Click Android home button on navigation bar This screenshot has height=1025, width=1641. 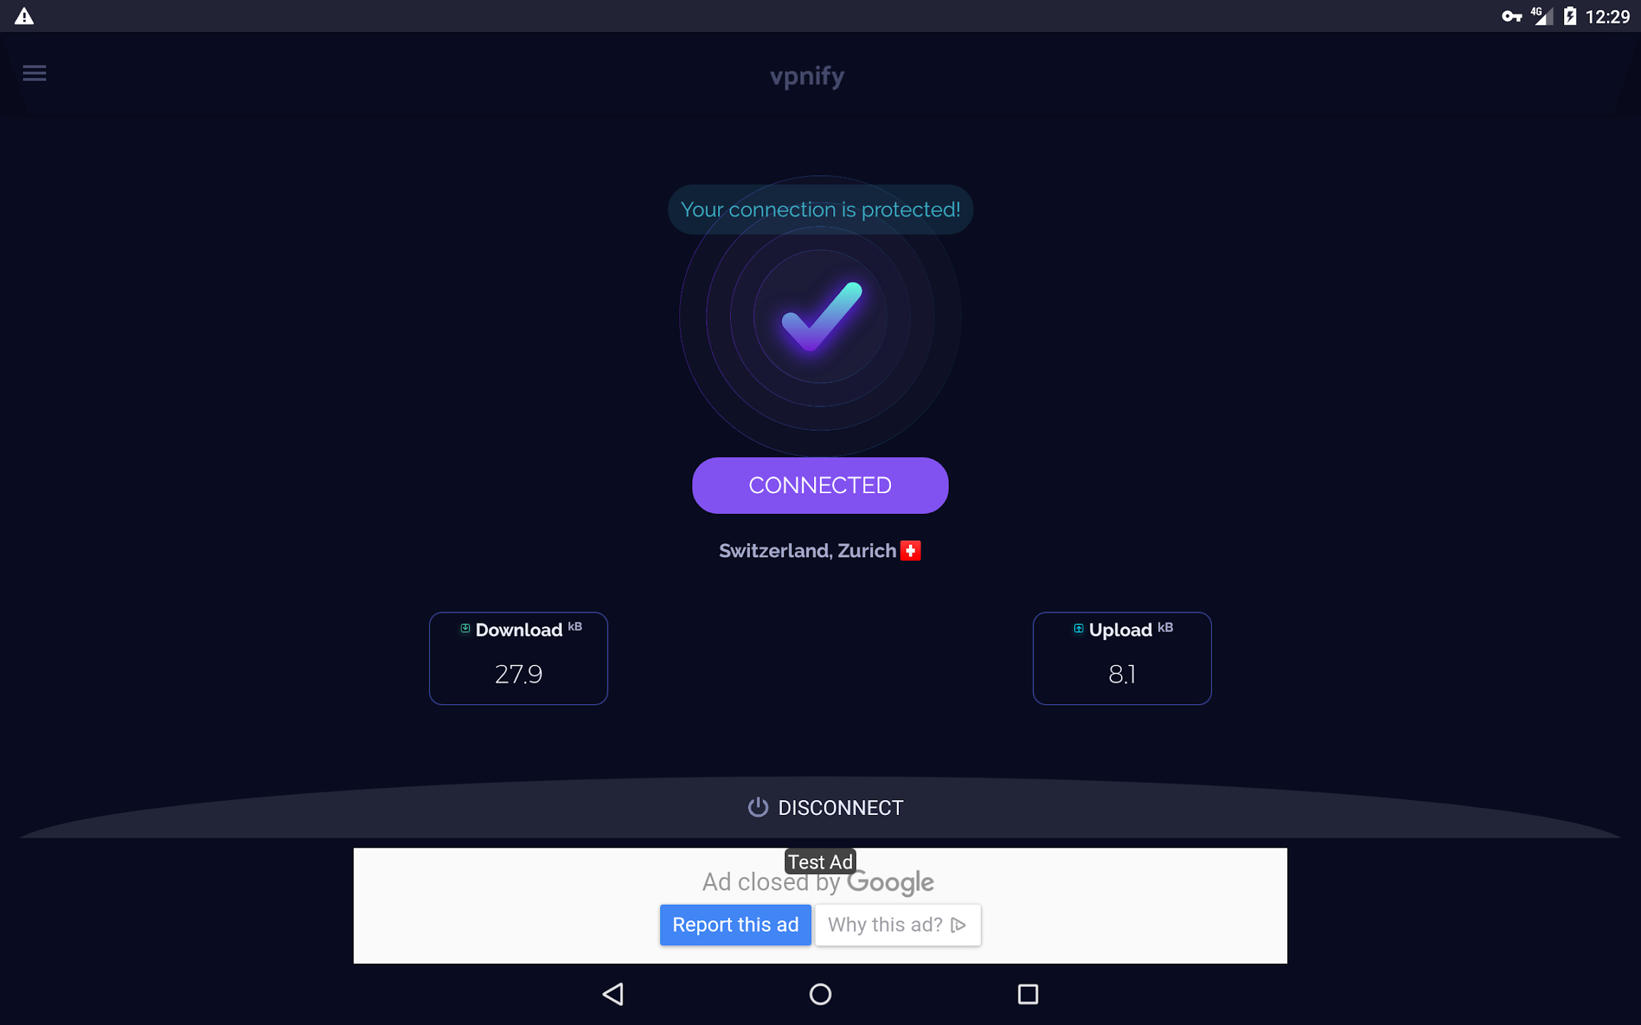[820, 992]
